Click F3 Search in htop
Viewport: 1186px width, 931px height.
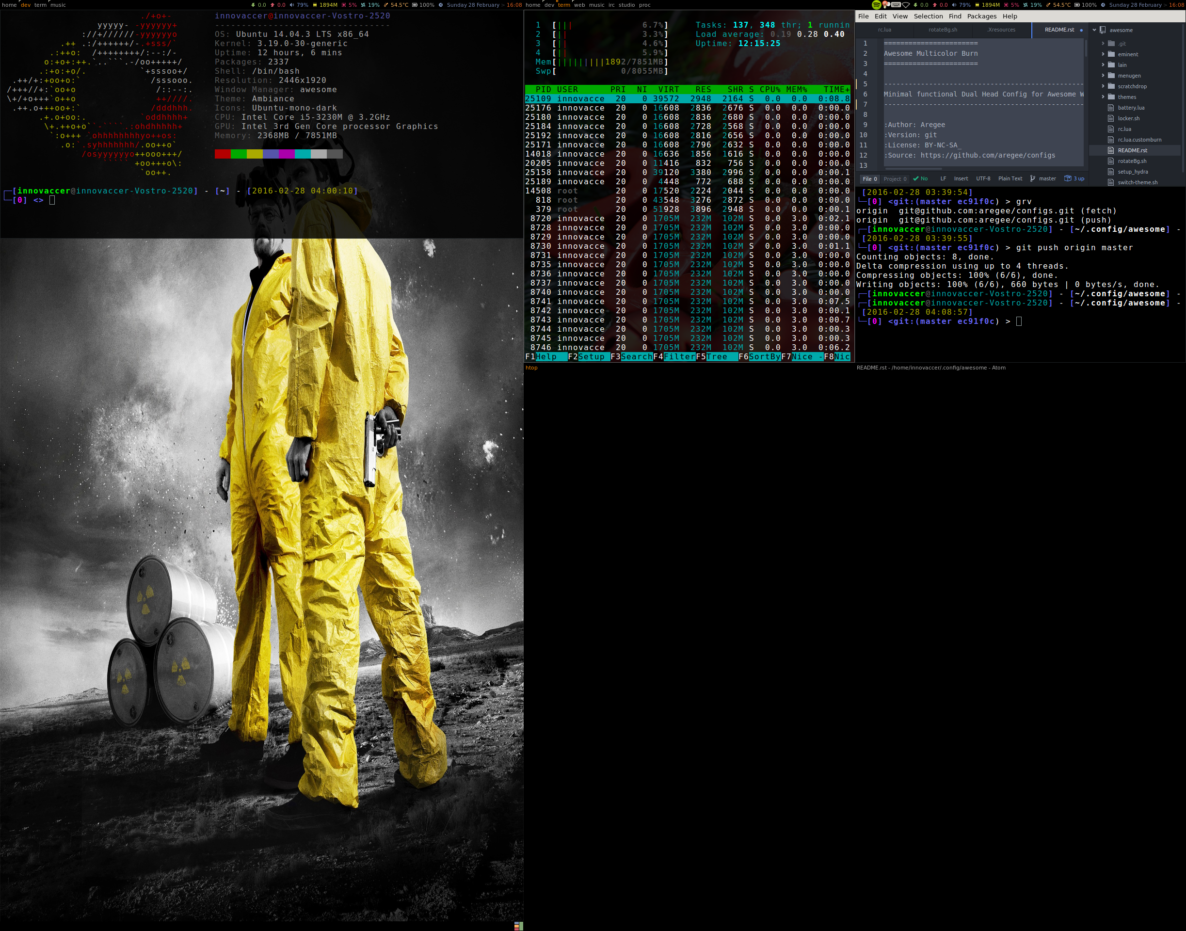click(631, 356)
